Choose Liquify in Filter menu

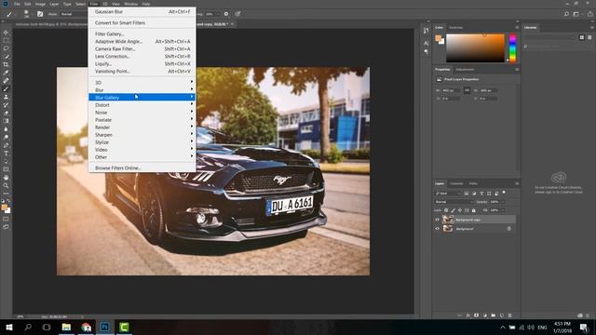click(142, 64)
